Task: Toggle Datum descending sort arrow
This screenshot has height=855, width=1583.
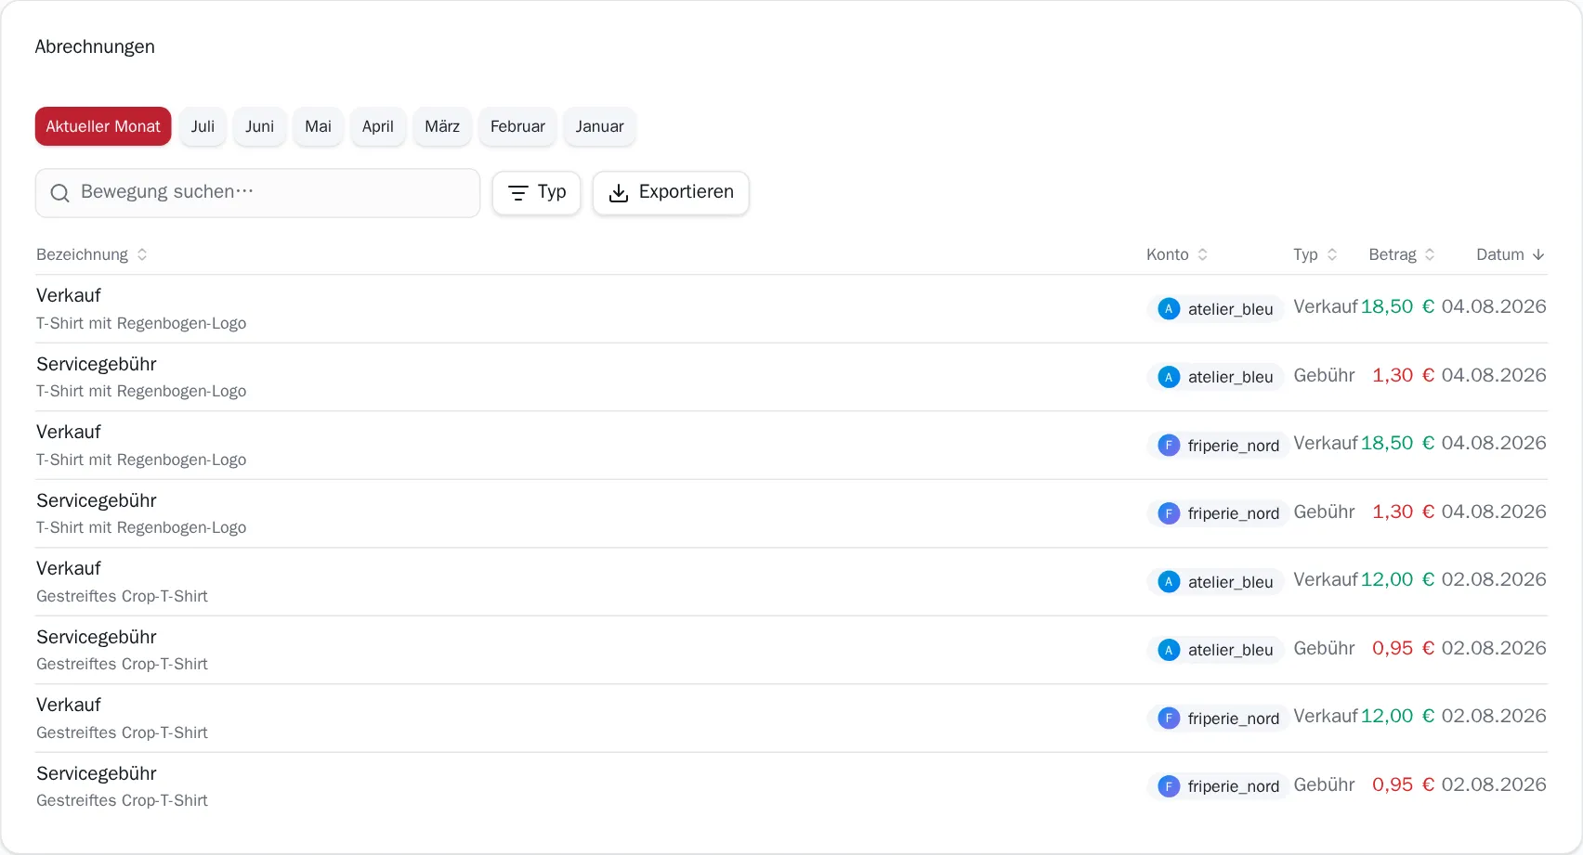Action: point(1538,254)
